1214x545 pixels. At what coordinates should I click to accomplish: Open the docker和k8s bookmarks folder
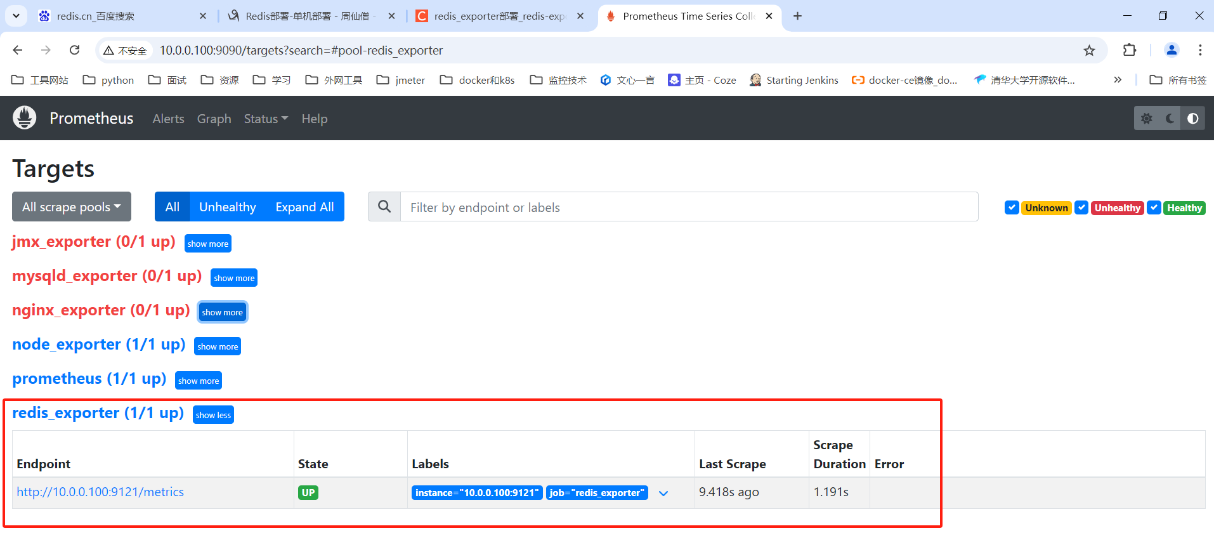coord(478,80)
